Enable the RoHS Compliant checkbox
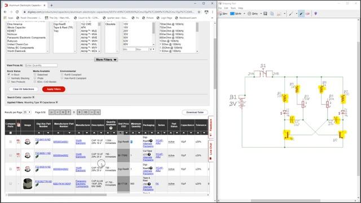 [62, 74]
